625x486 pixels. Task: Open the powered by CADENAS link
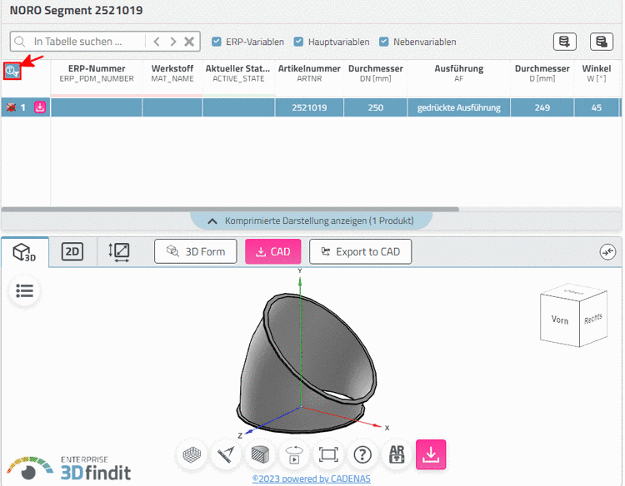pyautogui.click(x=312, y=479)
